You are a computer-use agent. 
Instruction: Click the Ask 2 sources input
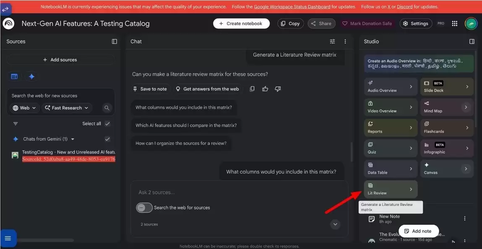pos(239,192)
